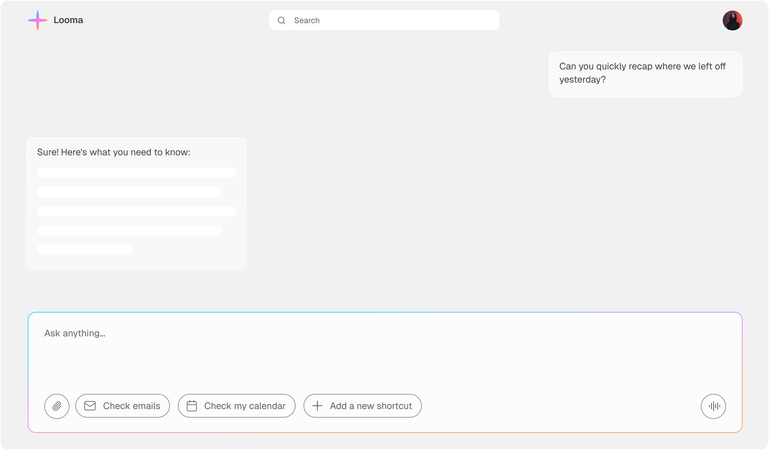Choose the Add a new shortcut label
This screenshot has height=450, width=769.
[x=371, y=406]
